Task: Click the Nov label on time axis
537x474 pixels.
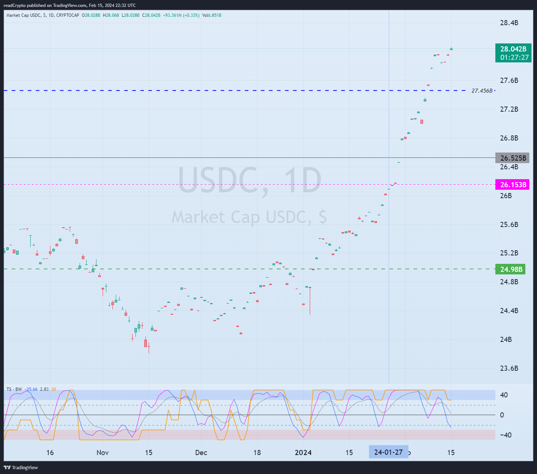Action: pos(103,453)
